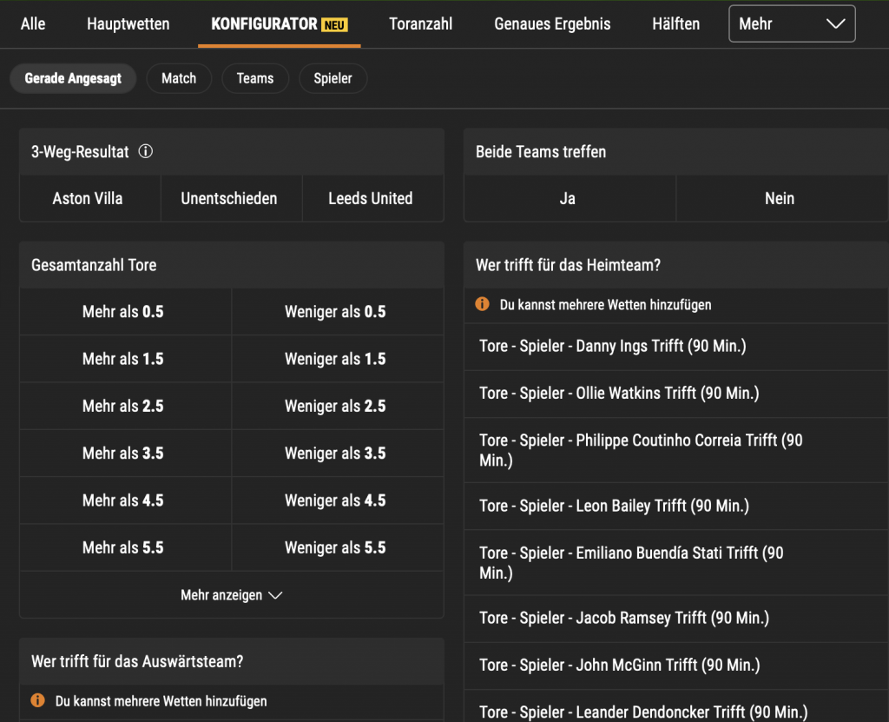Select the Teams filter chip
The width and height of the screenshot is (889, 722).
[x=254, y=78]
